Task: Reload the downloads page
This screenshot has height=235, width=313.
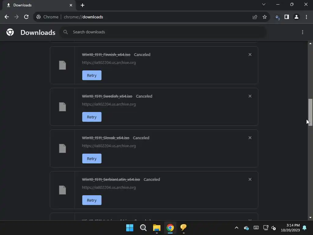Action: tap(26, 17)
